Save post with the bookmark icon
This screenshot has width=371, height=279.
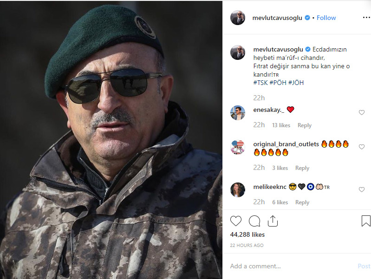tap(366, 221)
